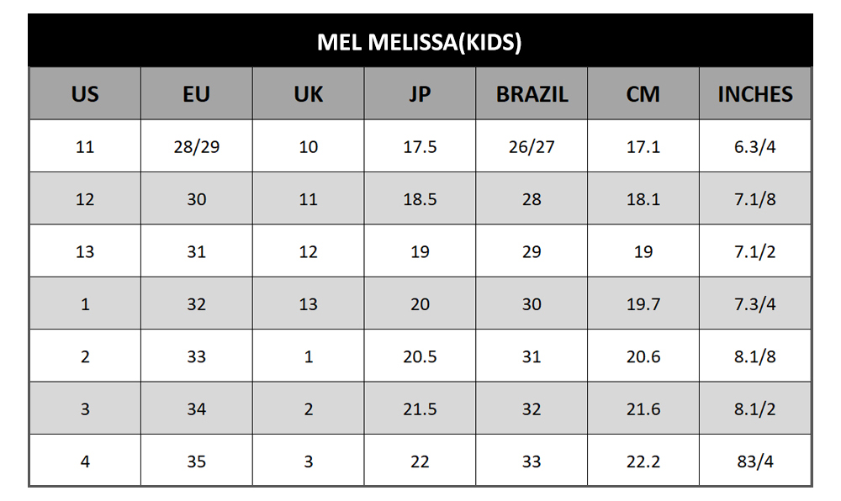The height and width of the screenshot is (501, 841).
Task: Select the 7.1/2 inches cell
Action: coord(755,251)
